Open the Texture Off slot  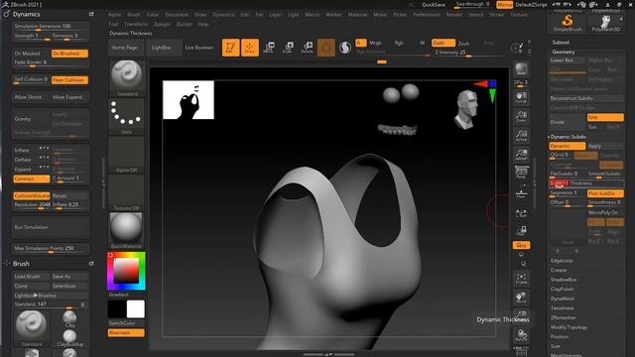126,192
